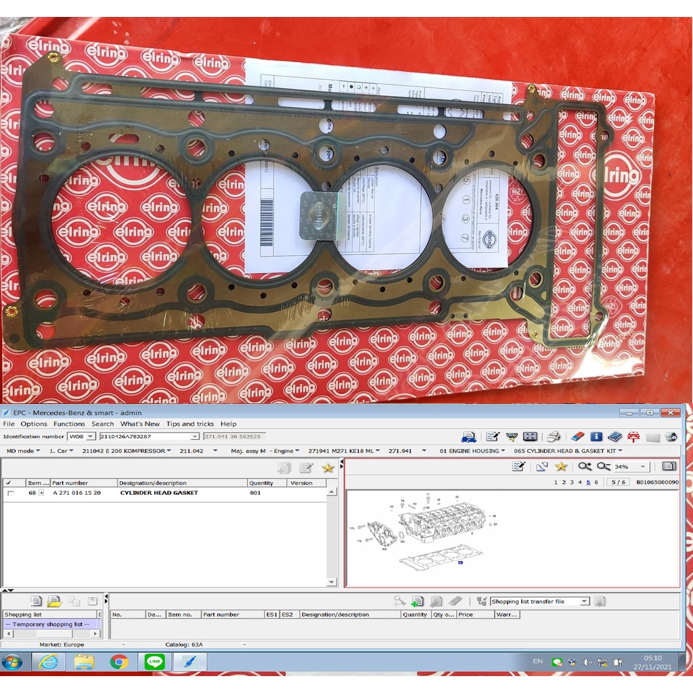
Task: Click the gold star in illustration toolbar
Action: pos(561,466)
